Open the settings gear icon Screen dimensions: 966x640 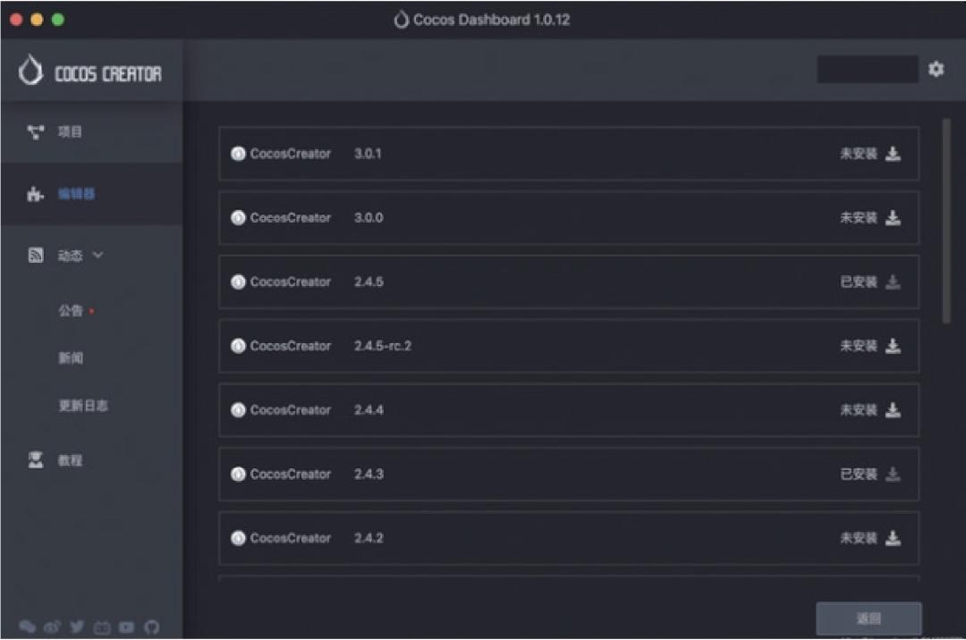(x=936, y=69)
